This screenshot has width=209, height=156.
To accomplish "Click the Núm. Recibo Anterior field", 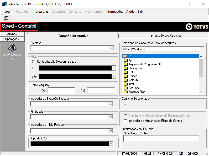I will tap(161, 138).
